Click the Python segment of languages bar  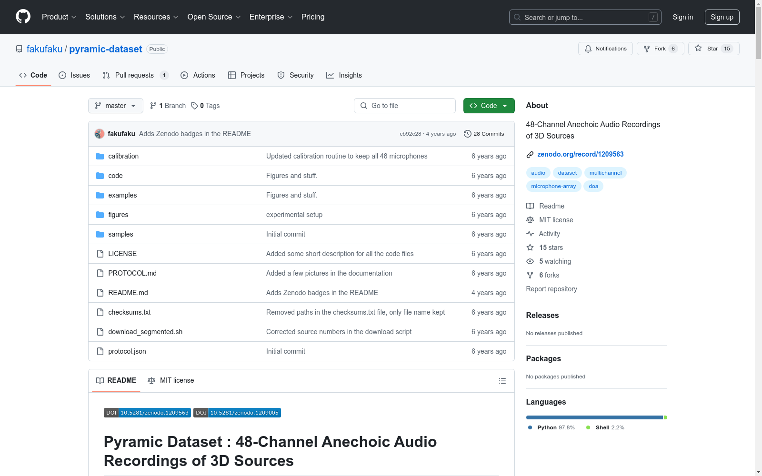point(594,417)
